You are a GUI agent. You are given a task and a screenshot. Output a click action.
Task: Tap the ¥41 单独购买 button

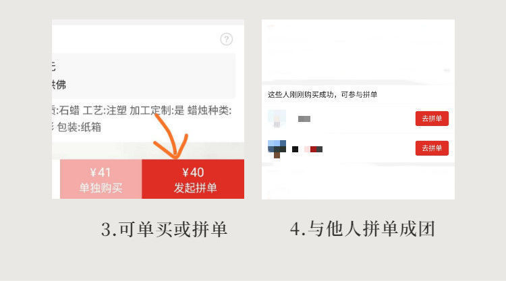point(101,179)
